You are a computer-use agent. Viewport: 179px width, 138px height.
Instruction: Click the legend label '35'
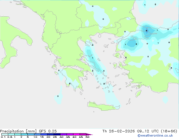click(x=68, y=137)
